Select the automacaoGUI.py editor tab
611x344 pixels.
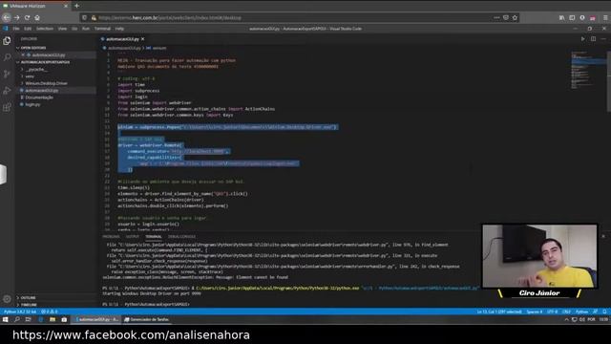point(122,39)
